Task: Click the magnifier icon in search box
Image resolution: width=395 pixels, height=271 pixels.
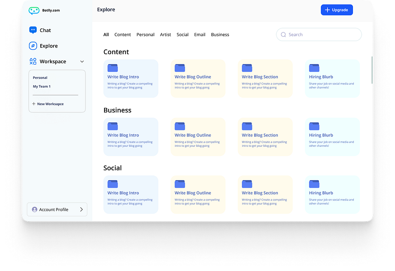Action: point(283,35)
